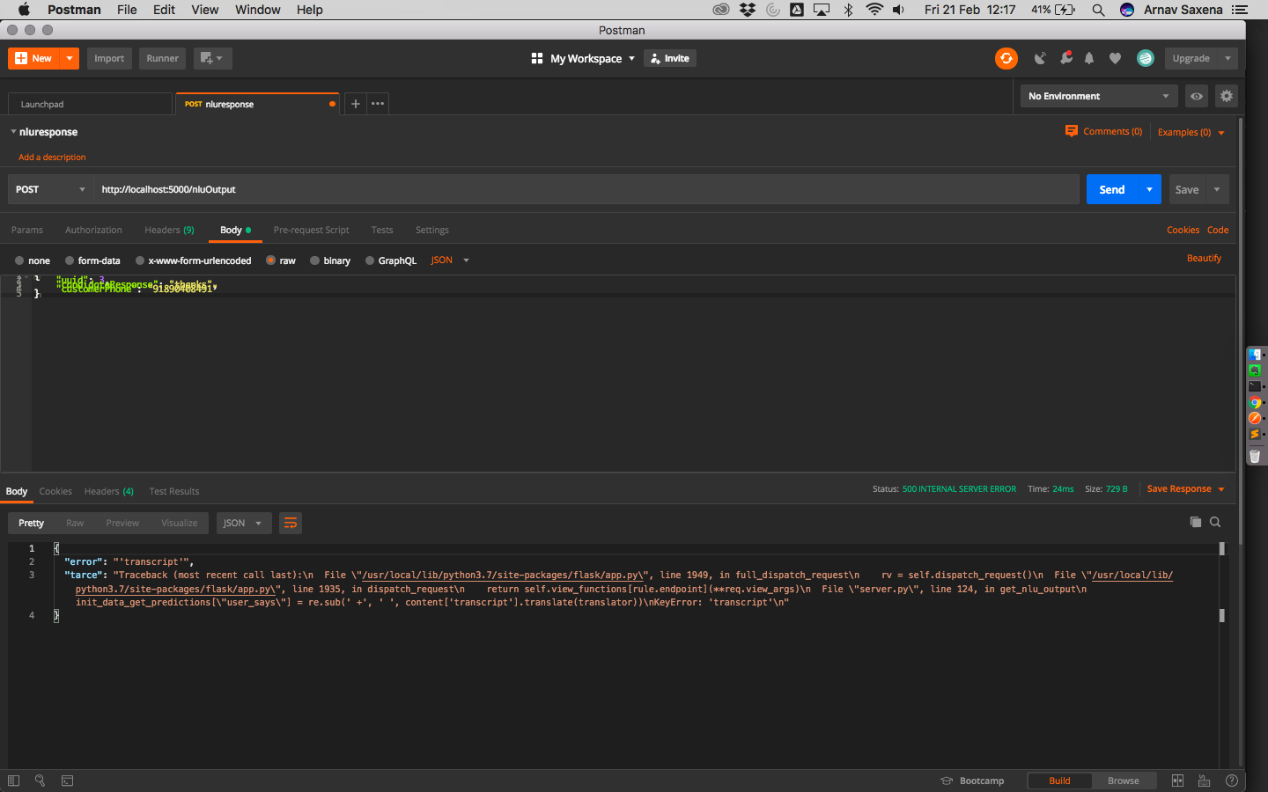Open the No Environment dropdown
Screen dimensions: 1268x792
(x=1098, y=96)
